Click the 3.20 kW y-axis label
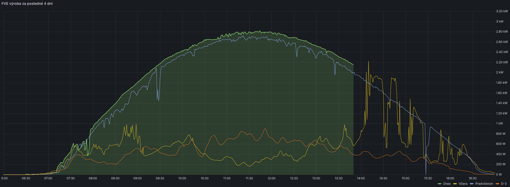This screenshot has height=187, width=510. 502,11
